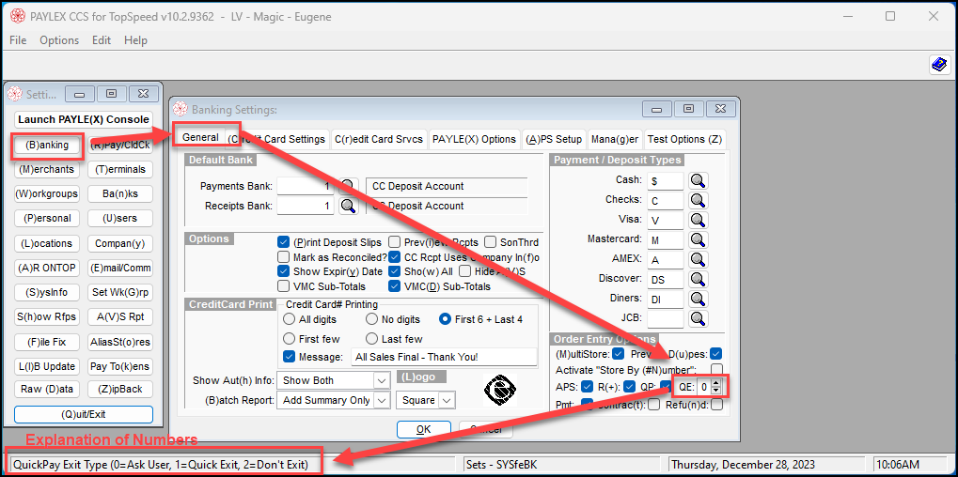
Task: Increase the QE value with stepper arrow
Action: click(717, 384)
